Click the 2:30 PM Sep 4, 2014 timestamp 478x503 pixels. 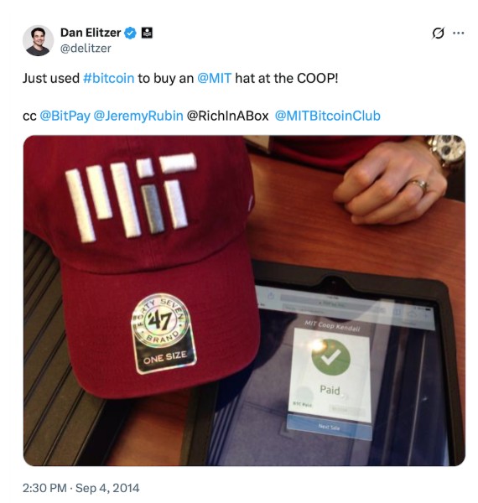coord(81,488)
